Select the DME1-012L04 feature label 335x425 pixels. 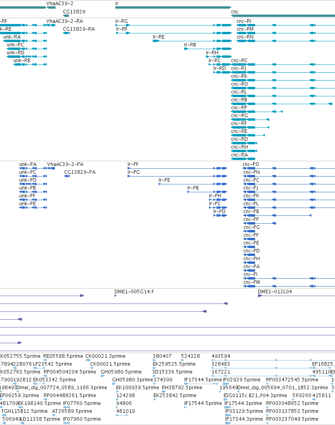pos(275,292)
